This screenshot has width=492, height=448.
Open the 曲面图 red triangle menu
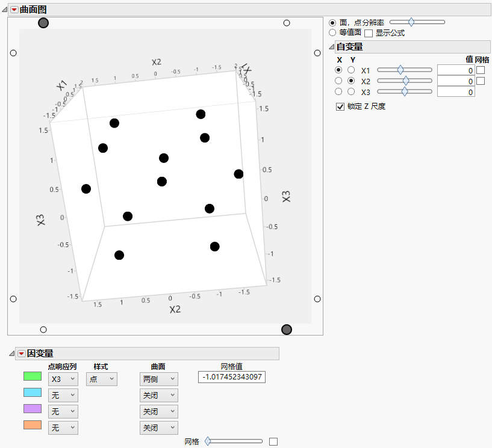16,9
